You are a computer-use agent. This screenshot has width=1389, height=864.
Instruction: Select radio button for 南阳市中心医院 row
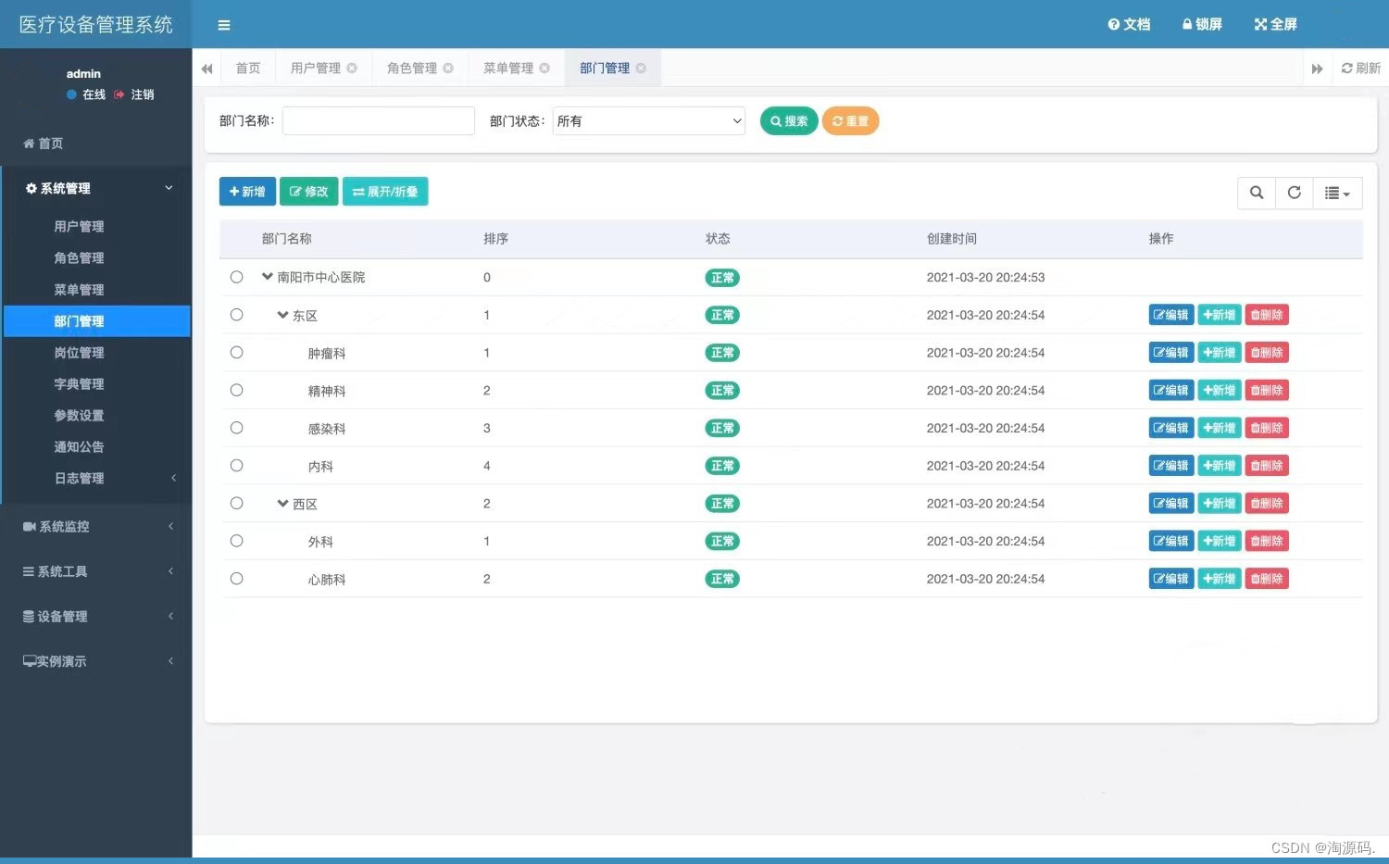click(237, 277)
